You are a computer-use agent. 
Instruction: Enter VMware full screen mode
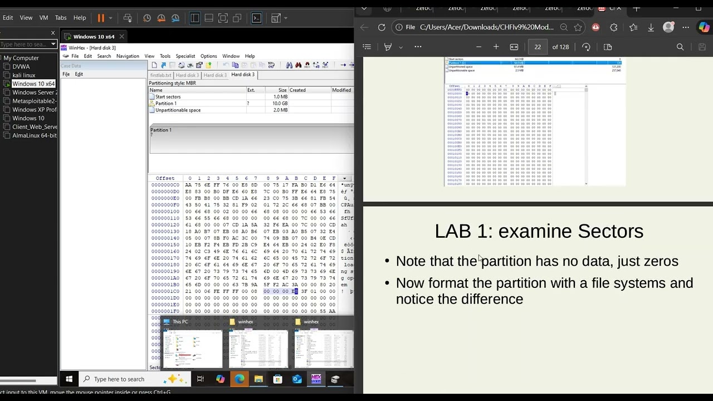tap(223, 18)
